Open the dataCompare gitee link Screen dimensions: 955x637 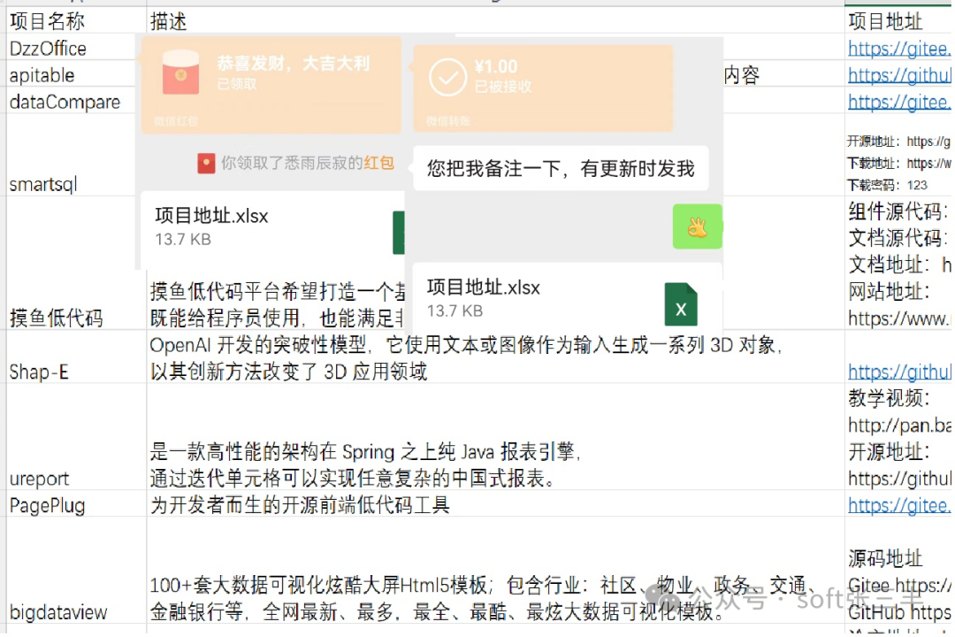[899, 102]
